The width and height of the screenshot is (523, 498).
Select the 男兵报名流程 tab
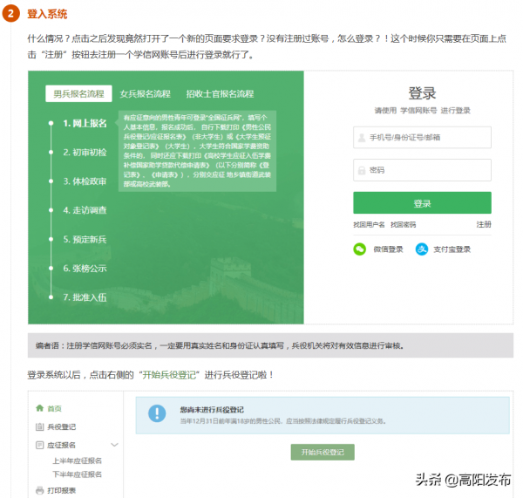[x=78, y=94]
